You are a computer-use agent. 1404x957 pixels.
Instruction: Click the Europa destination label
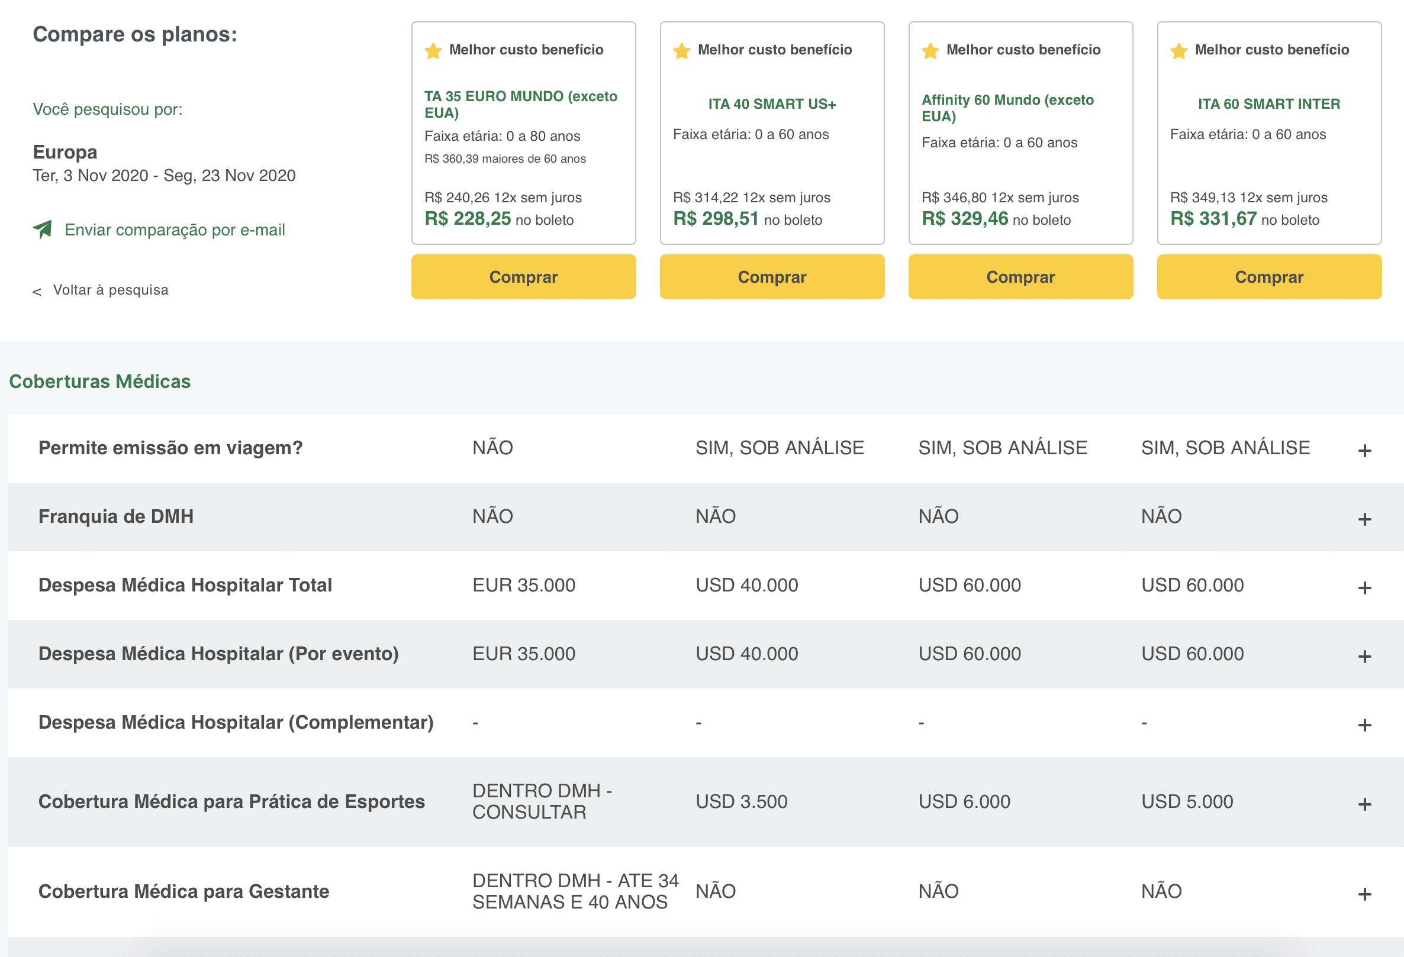tap(65, 152)
